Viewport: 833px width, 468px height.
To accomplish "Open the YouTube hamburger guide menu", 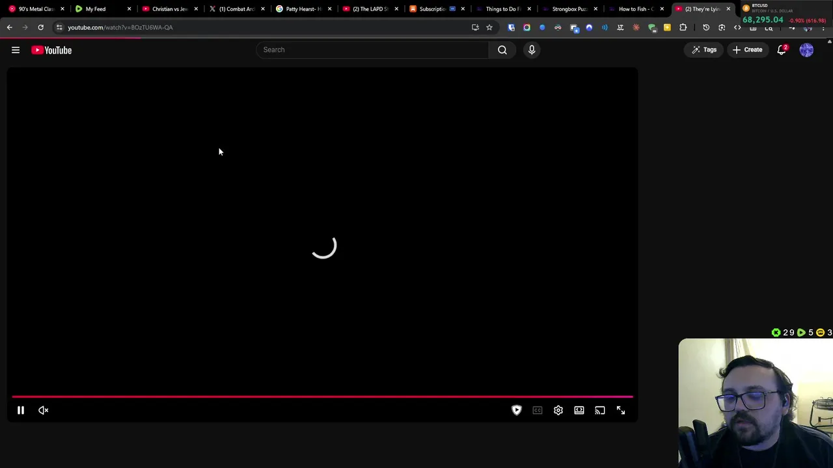I will point(16,50).
